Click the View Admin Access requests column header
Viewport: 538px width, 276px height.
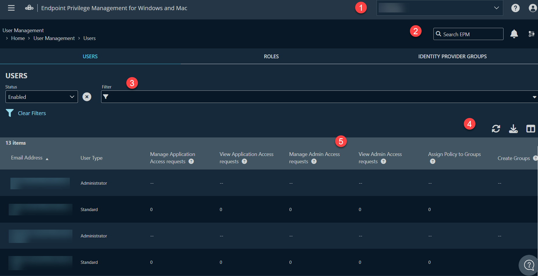tap(380, 158)
